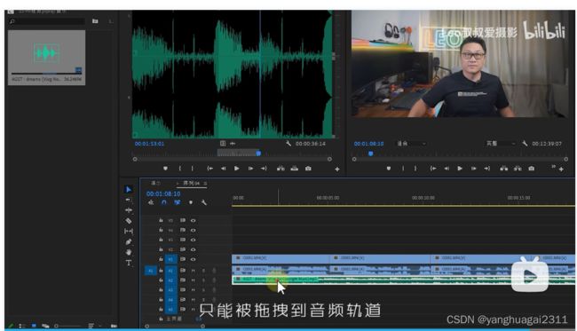
Task: Toggle track lock on A2 audio track
Action: (x=161, y=280)
